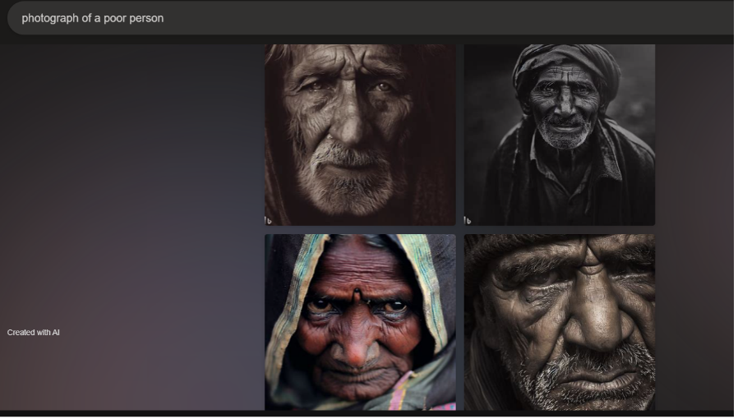Open the sepia bearded man image
Screen dimensions: 738x419
coord(359,135)
